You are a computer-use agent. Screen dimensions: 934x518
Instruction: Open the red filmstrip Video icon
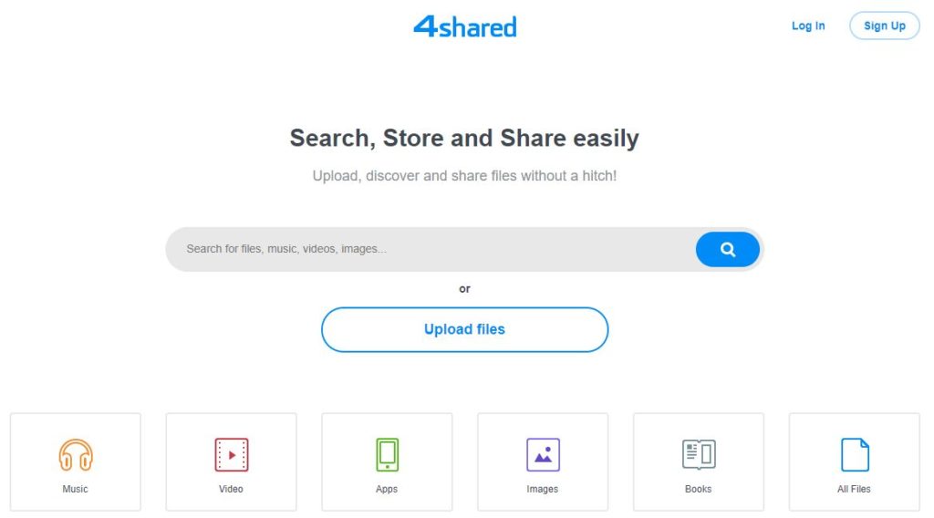(x=232, y=455)
